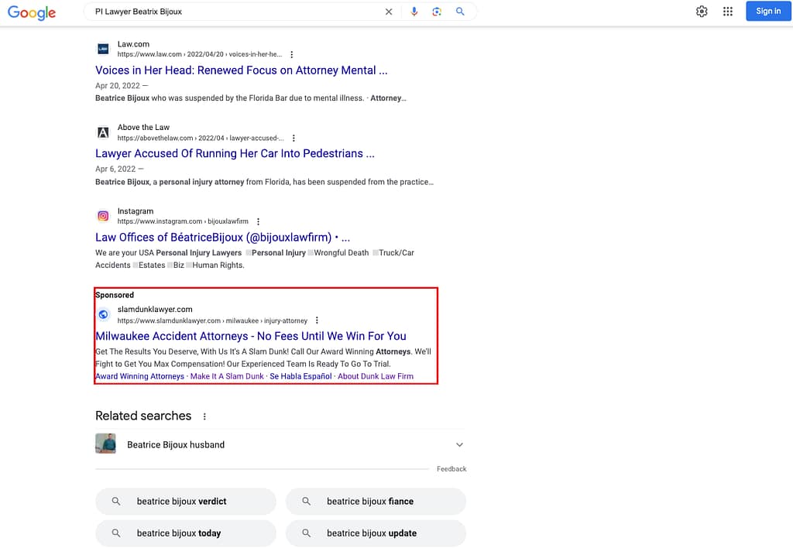The image size is (793, 548).
Task: Click the magnifying glass search icon
Action: [x=460, y=11]
